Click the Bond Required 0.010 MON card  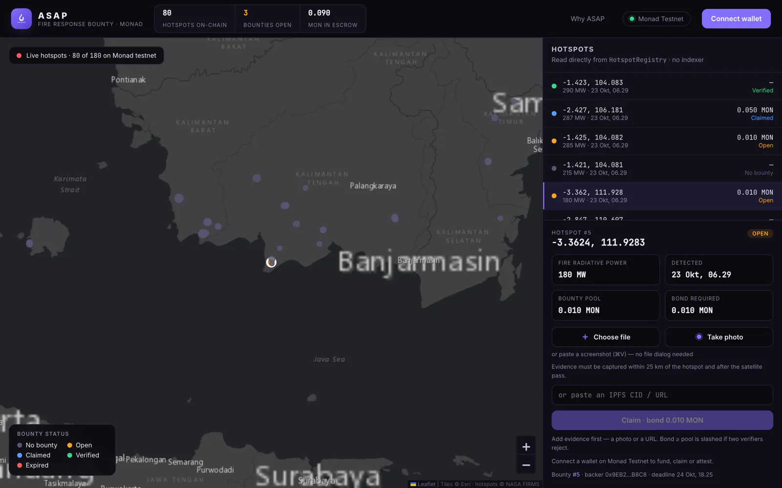719,305
